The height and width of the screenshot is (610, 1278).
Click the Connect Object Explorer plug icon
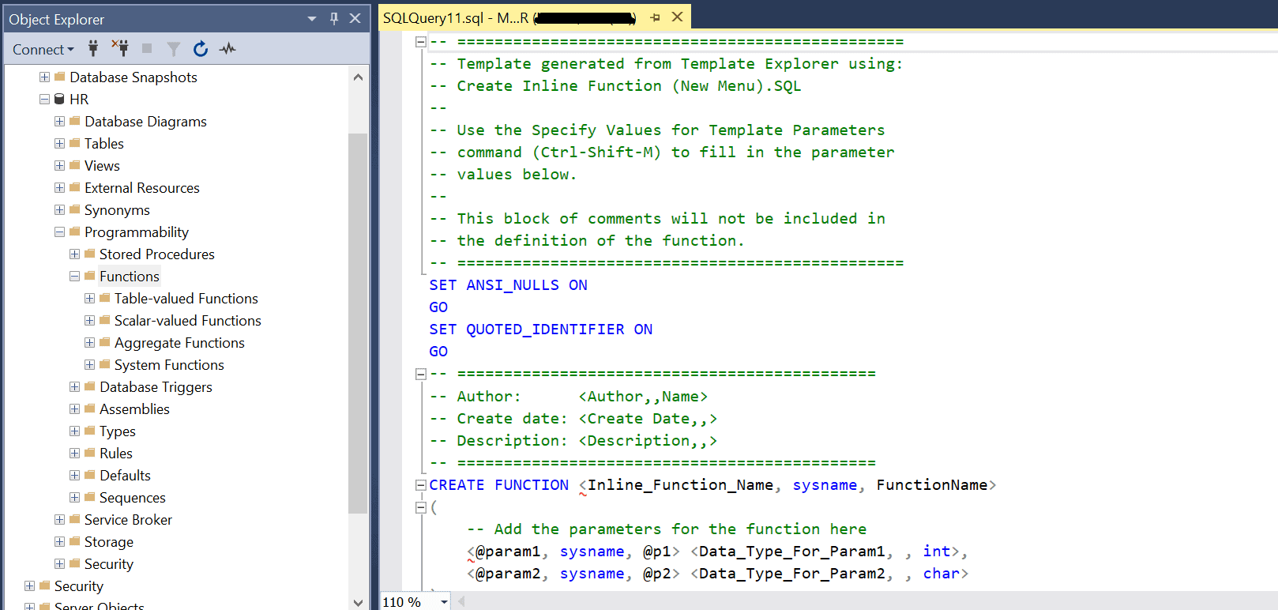pyautogui.click(x=93, y=49)
